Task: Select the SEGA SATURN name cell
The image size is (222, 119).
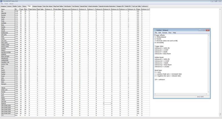Action: click(x=8, y=56)
